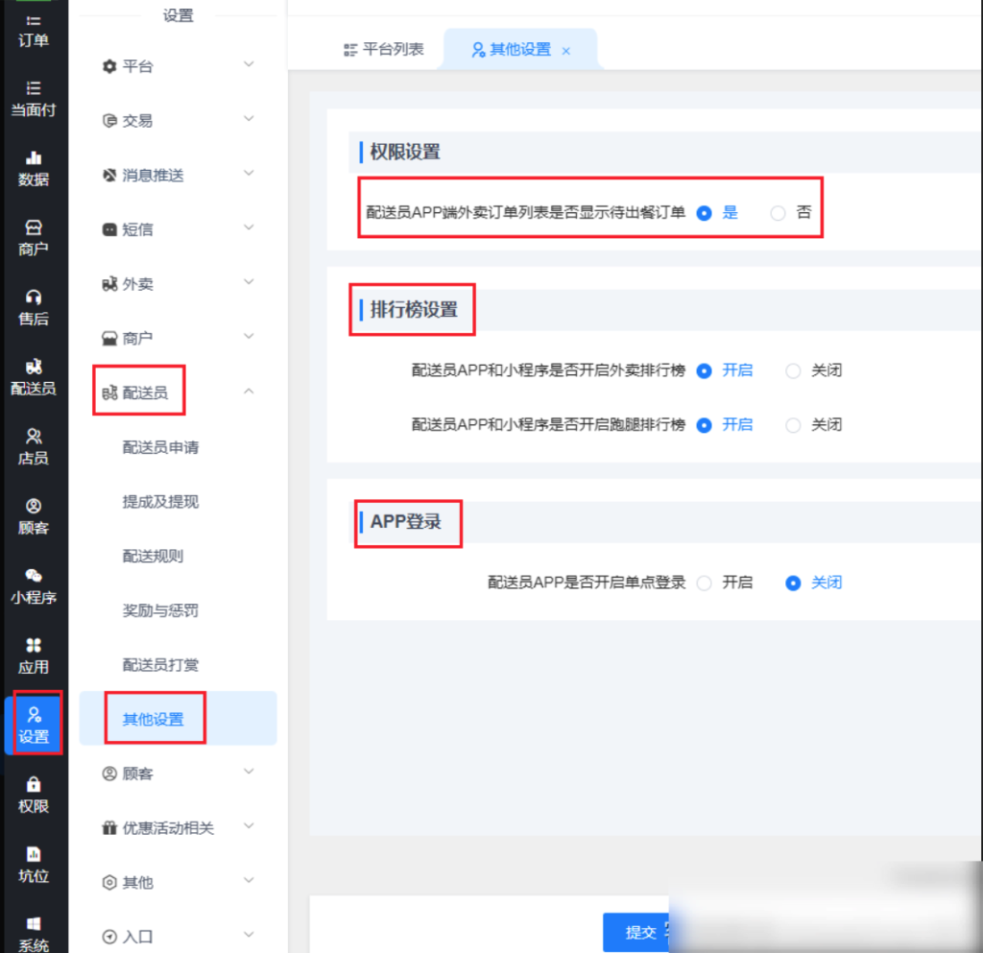Expand the 平台 settings menu
Screen dimensions: 983x953
(178, 66)
